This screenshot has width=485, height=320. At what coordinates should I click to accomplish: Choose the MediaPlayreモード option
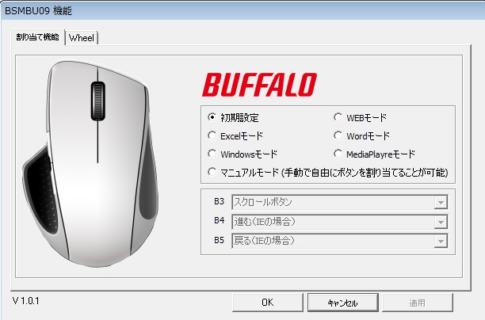(338, 154)
